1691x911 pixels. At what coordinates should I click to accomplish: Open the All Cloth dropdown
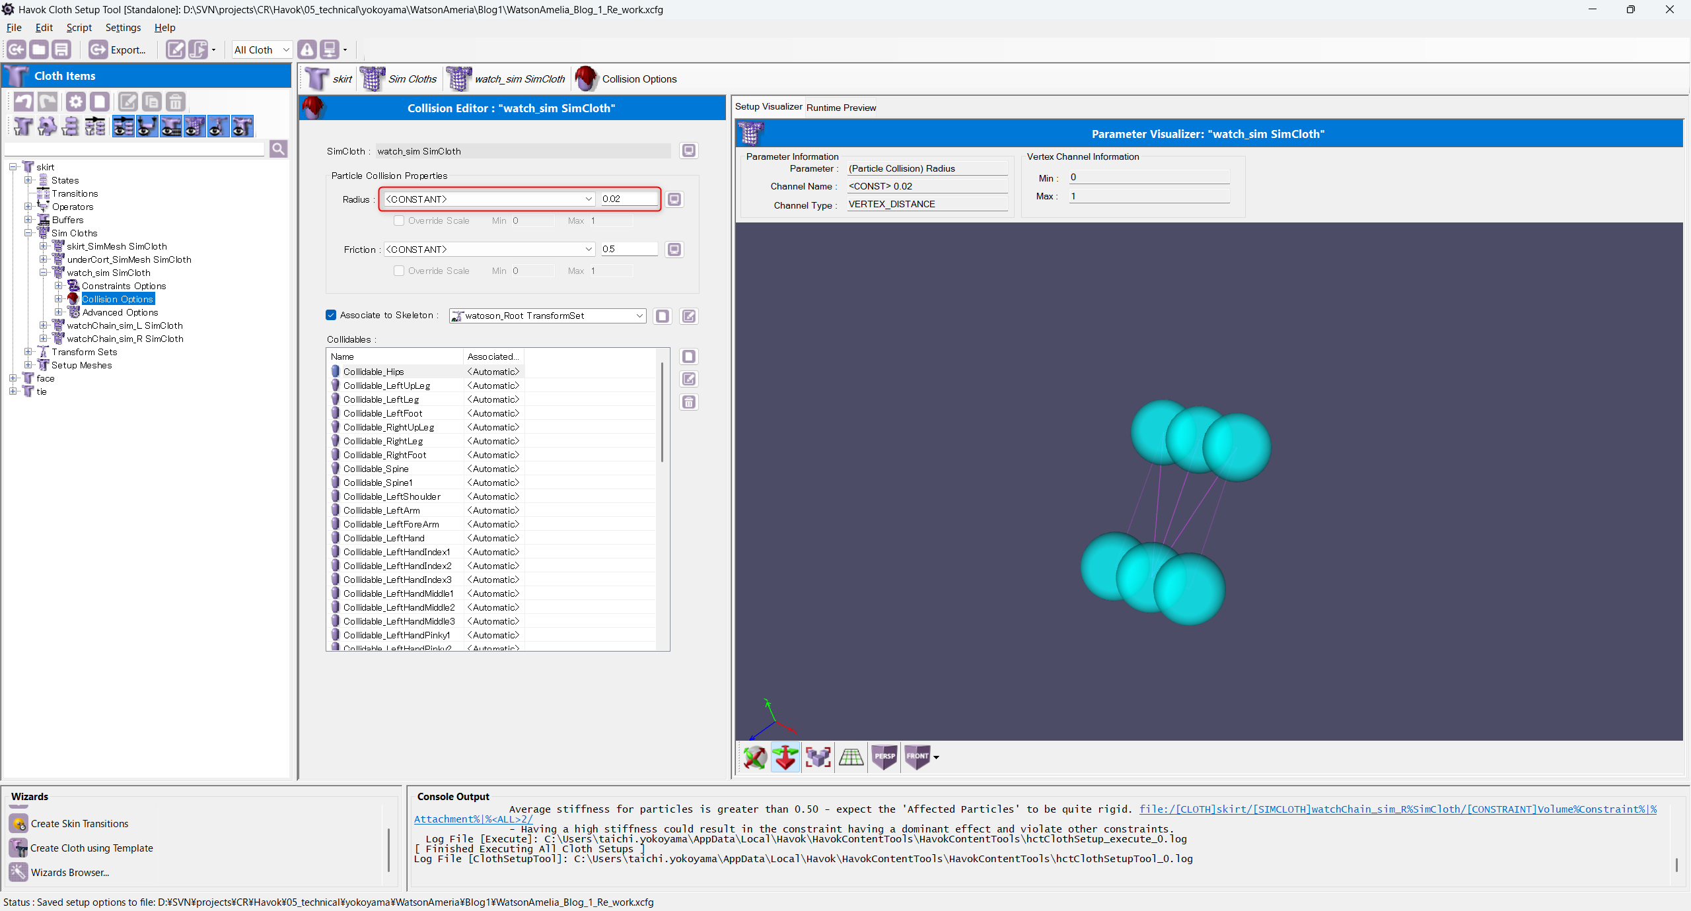pyautogui.click(x=262, y=50)
